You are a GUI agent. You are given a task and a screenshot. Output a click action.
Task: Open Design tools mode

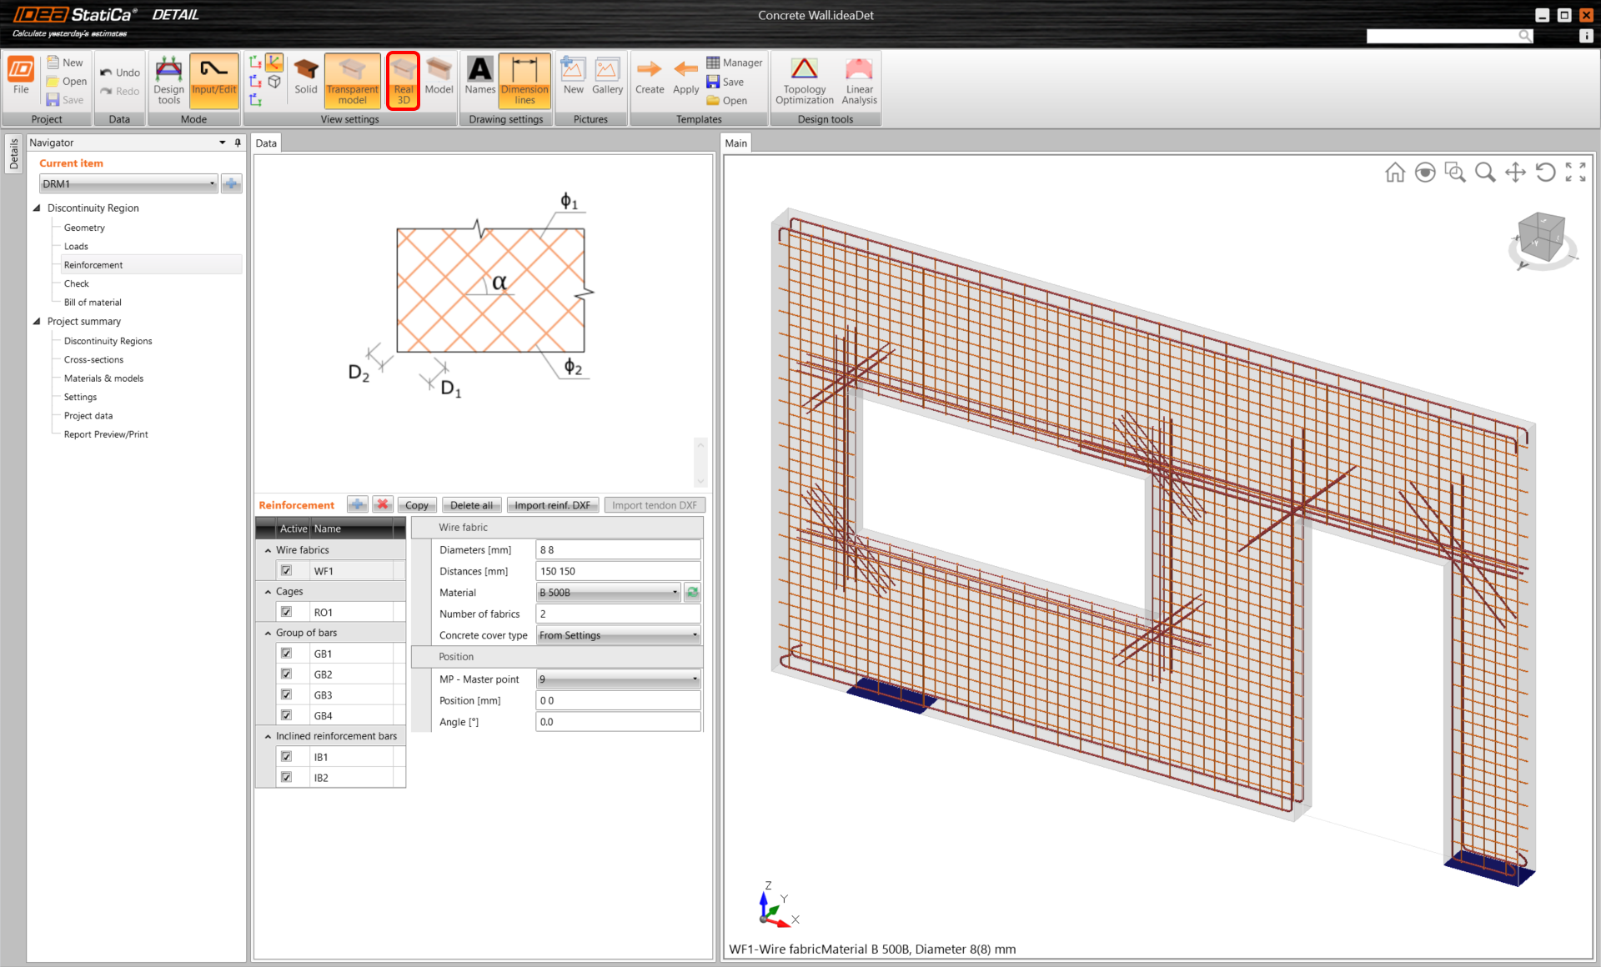(168, 80)
